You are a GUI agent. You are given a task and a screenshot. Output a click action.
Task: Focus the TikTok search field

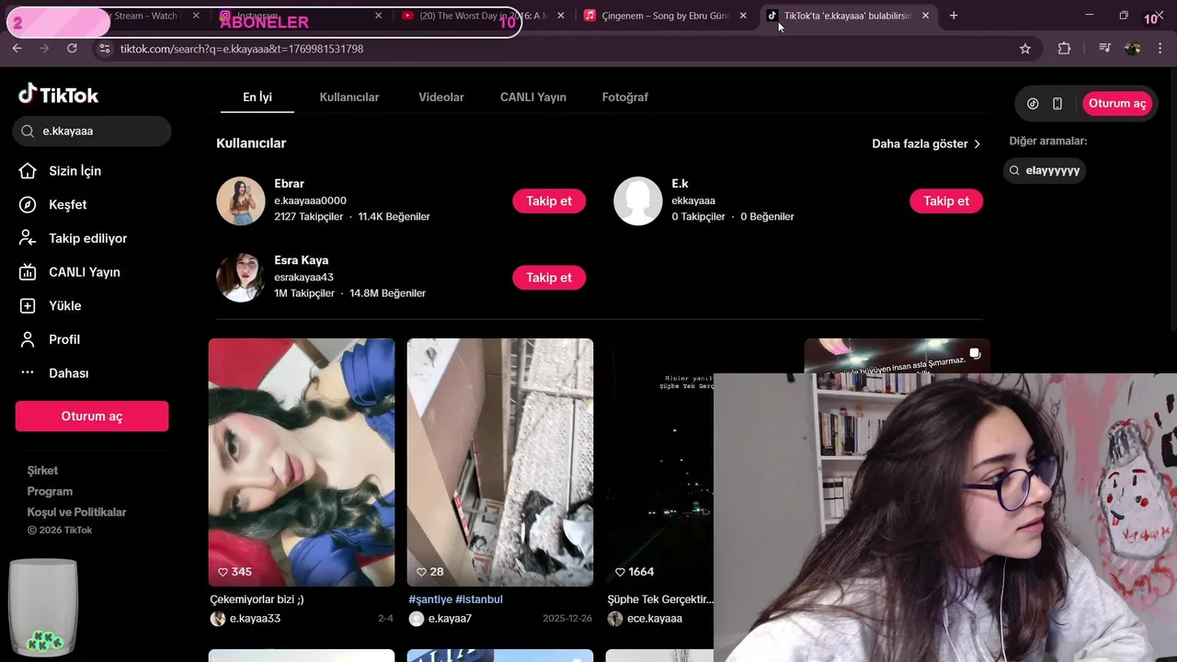92,131
